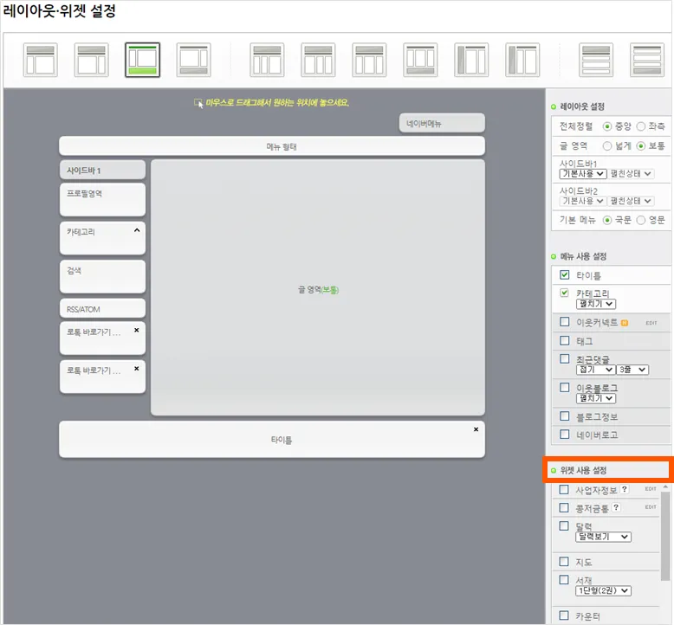Open the 달력보기 dropdown
This screenshot has width=674, height=625.
(x=603, y=537)
